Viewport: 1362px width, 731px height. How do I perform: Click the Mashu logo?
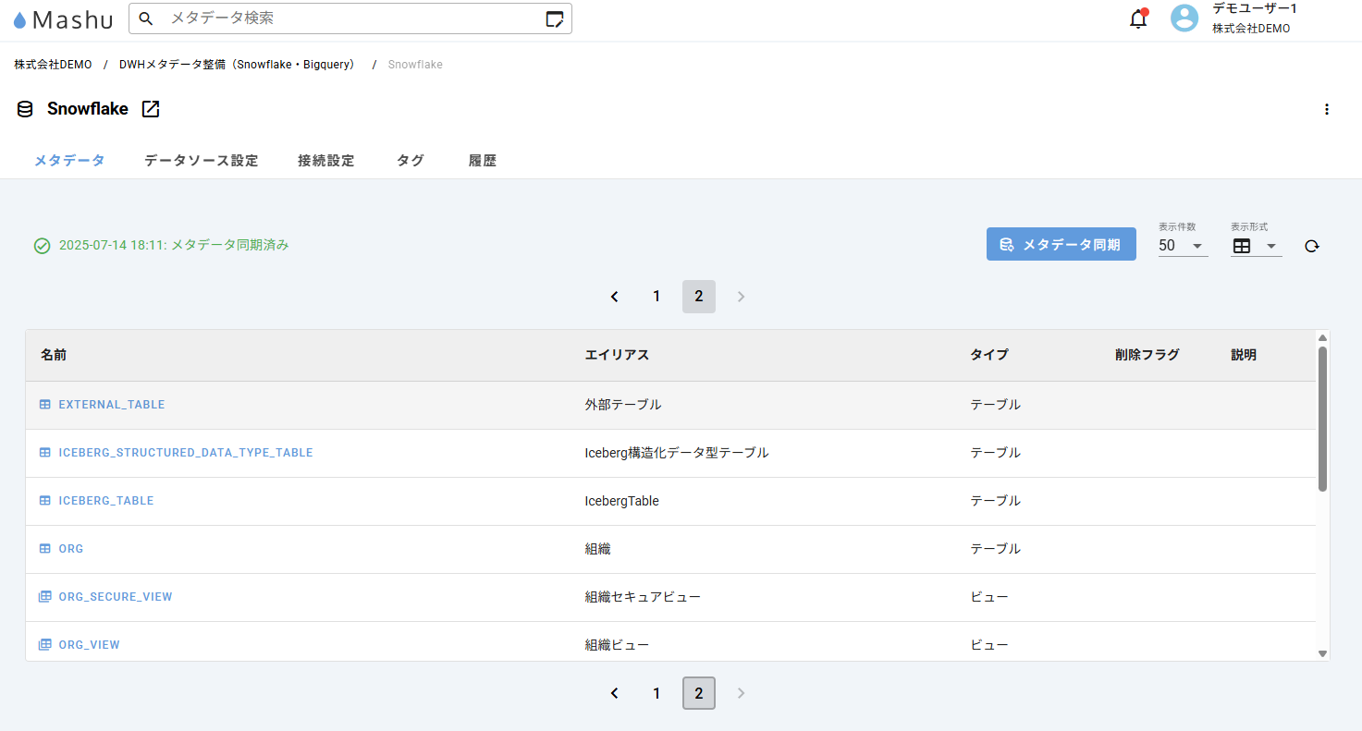point(64,18)
